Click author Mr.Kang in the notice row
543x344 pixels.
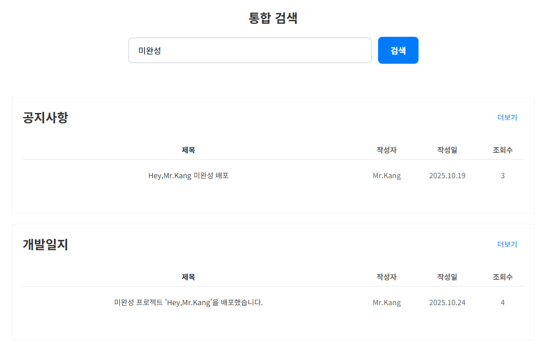(386, 175)
